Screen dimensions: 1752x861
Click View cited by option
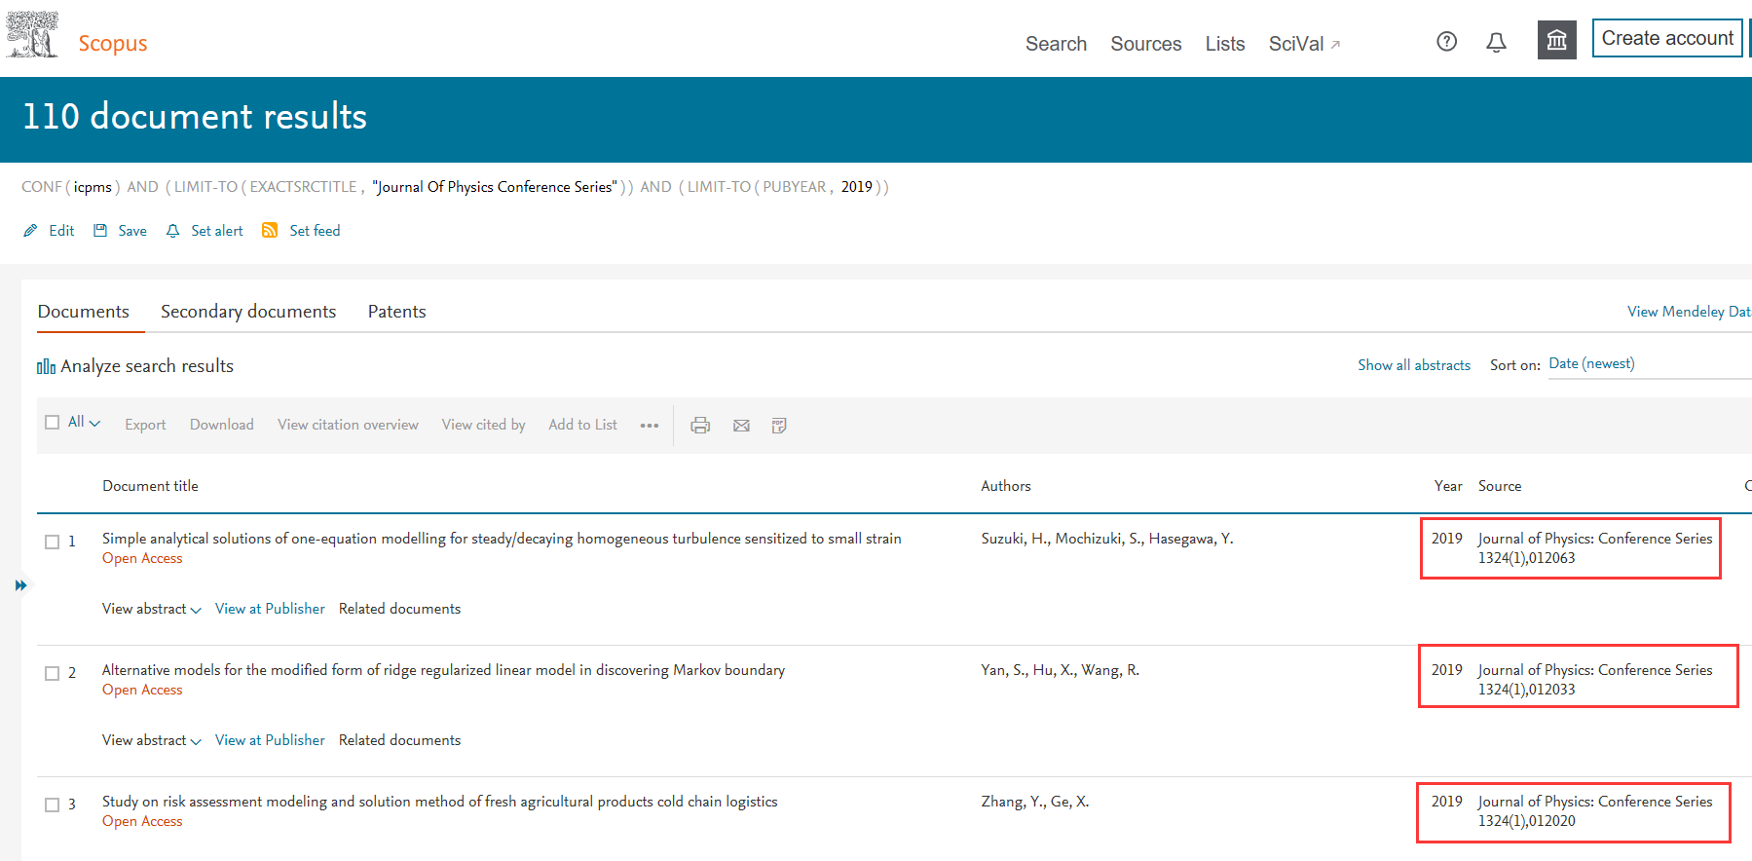tap(483, 425)
